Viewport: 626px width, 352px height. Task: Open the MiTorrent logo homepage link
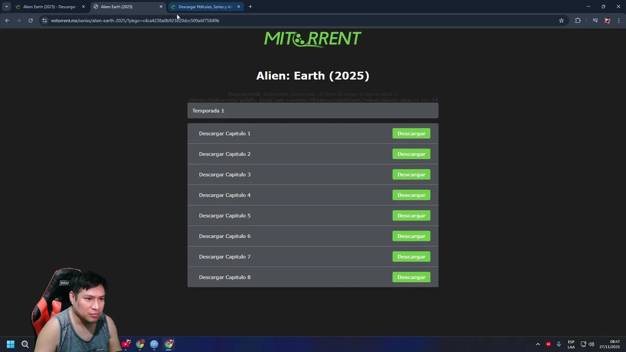313,39
